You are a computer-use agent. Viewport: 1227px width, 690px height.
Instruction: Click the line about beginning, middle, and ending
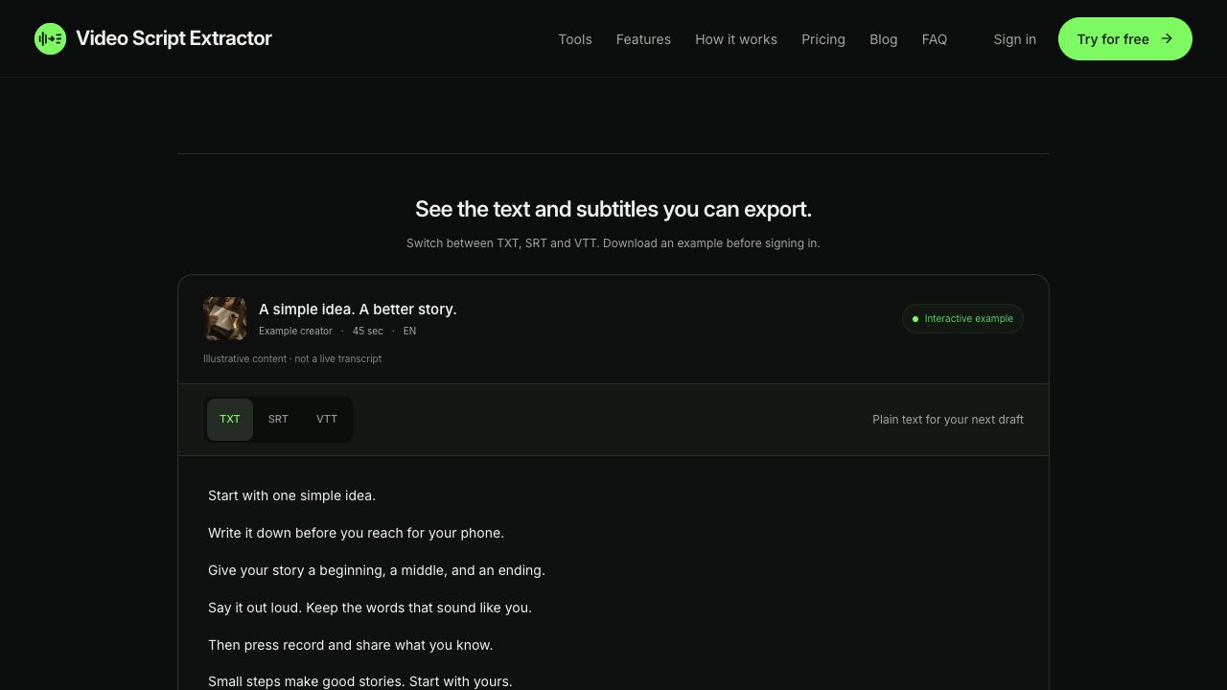[x=377, y=570]
